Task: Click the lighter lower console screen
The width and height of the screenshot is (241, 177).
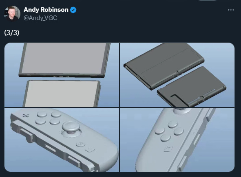Action: pyautogui.click(x=62, y=94)
